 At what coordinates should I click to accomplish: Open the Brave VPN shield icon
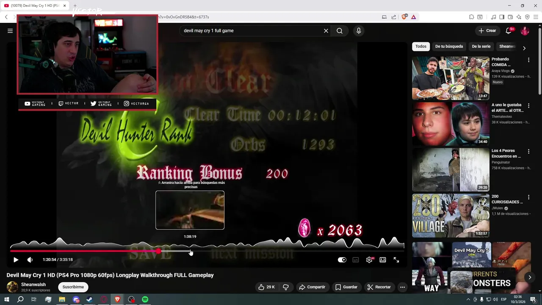527,17
